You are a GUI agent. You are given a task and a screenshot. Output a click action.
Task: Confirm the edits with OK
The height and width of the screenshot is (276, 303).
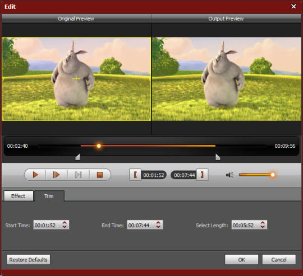(241, 260)
